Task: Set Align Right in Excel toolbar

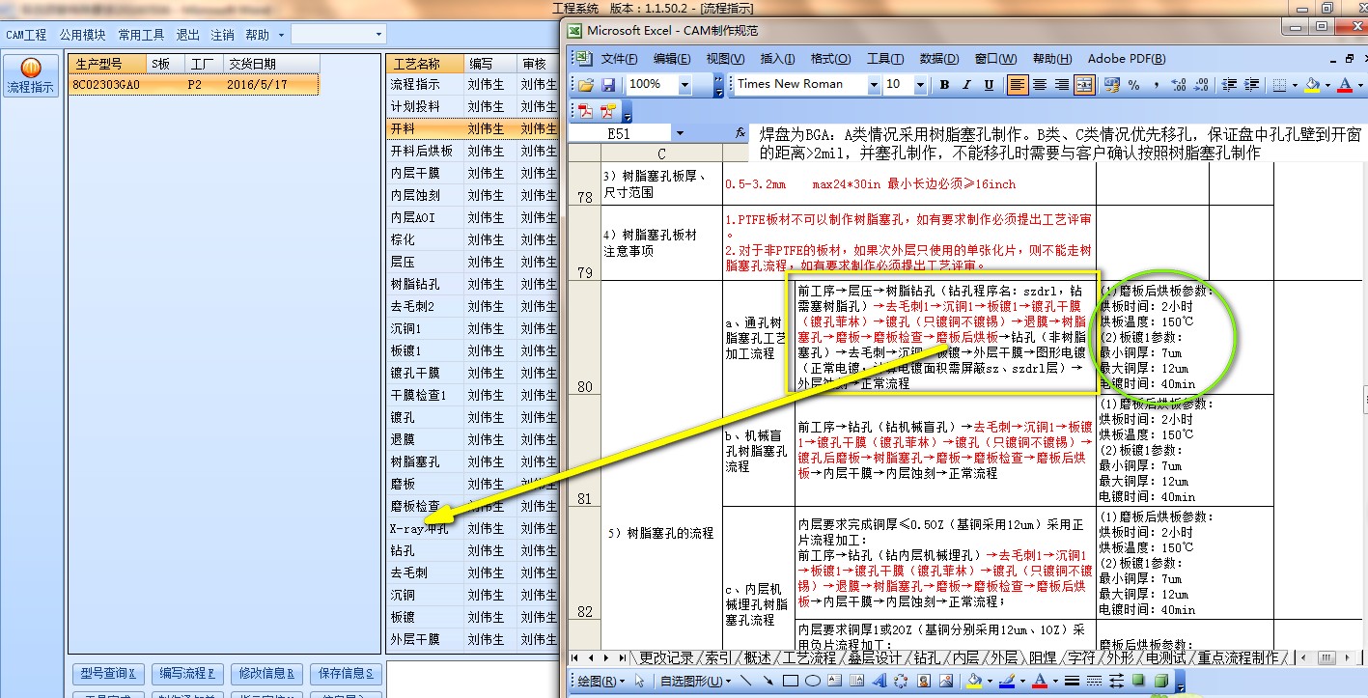Action: pyautogui.click(x=1062, y=85)
